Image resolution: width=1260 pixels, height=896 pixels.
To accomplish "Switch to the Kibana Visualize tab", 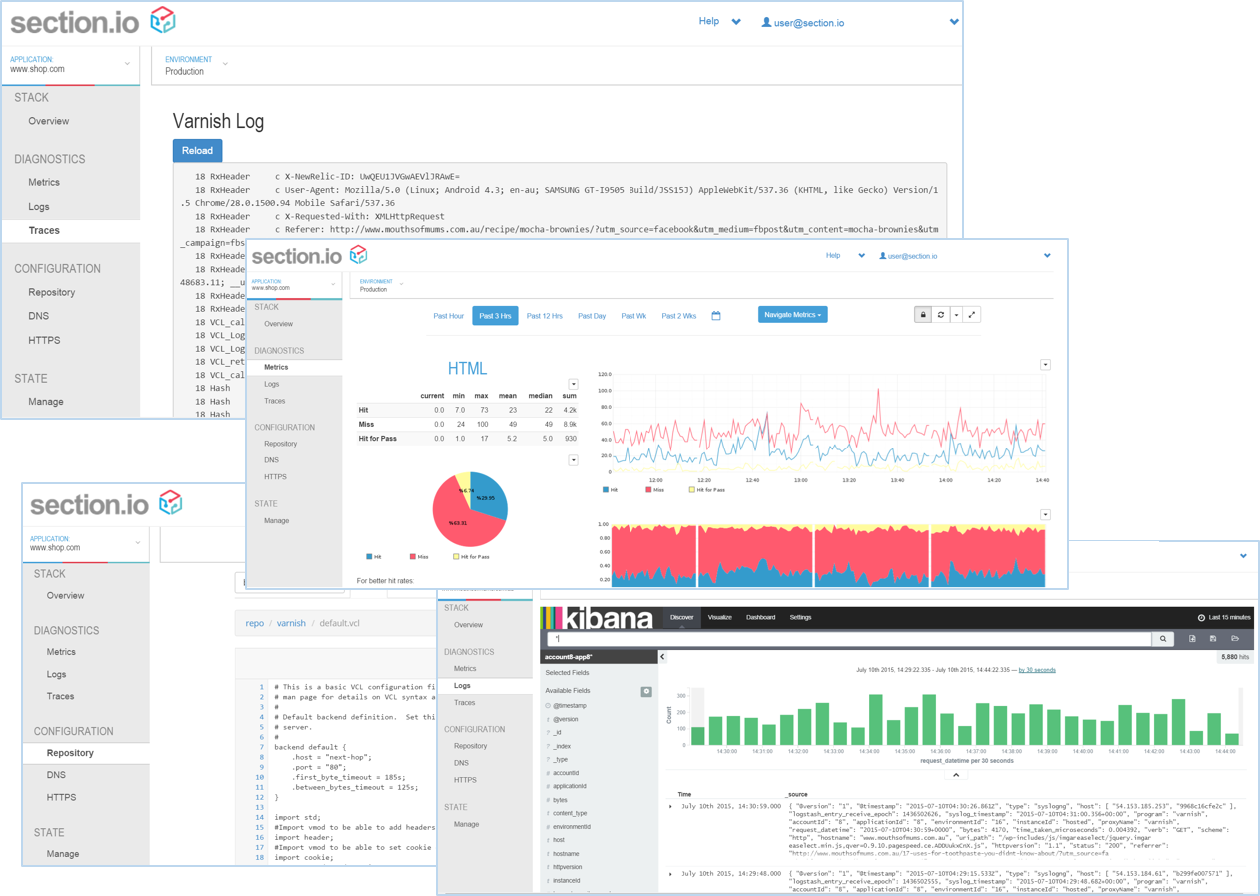I will click(719, 618).
